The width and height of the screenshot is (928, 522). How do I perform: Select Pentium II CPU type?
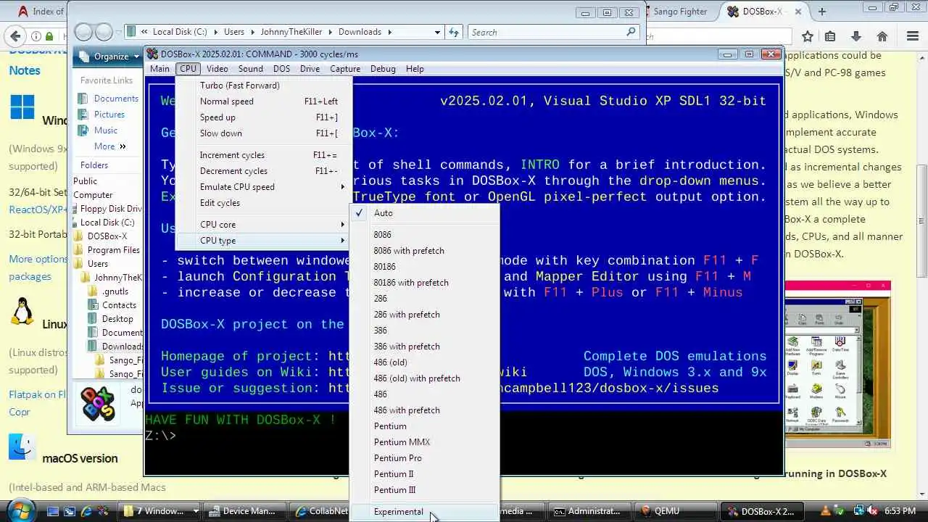point(425,474)
